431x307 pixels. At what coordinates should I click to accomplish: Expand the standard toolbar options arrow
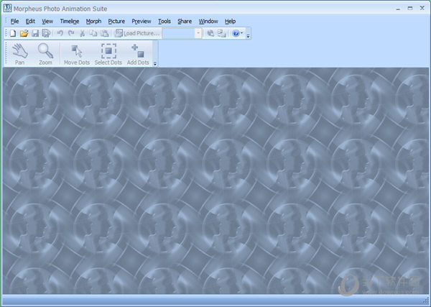coord(249,35)
